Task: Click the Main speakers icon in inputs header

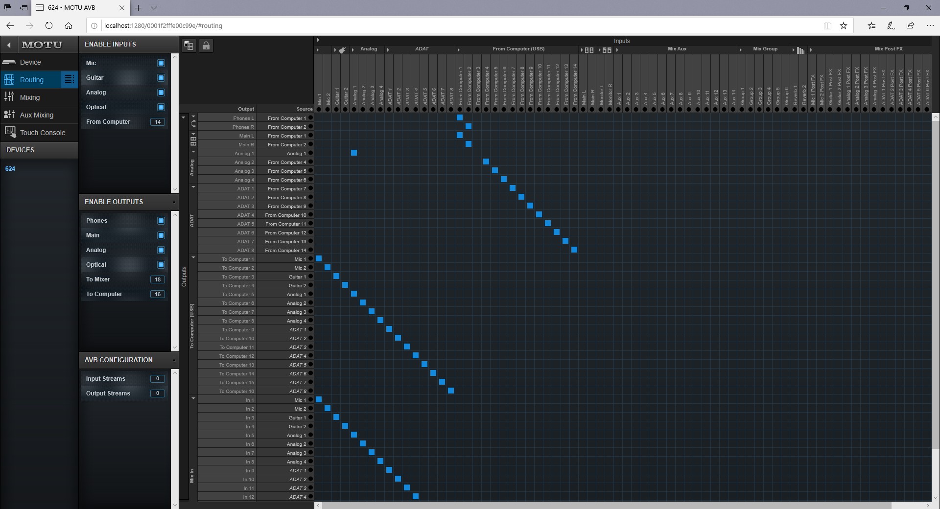Action: pos(589,49)
